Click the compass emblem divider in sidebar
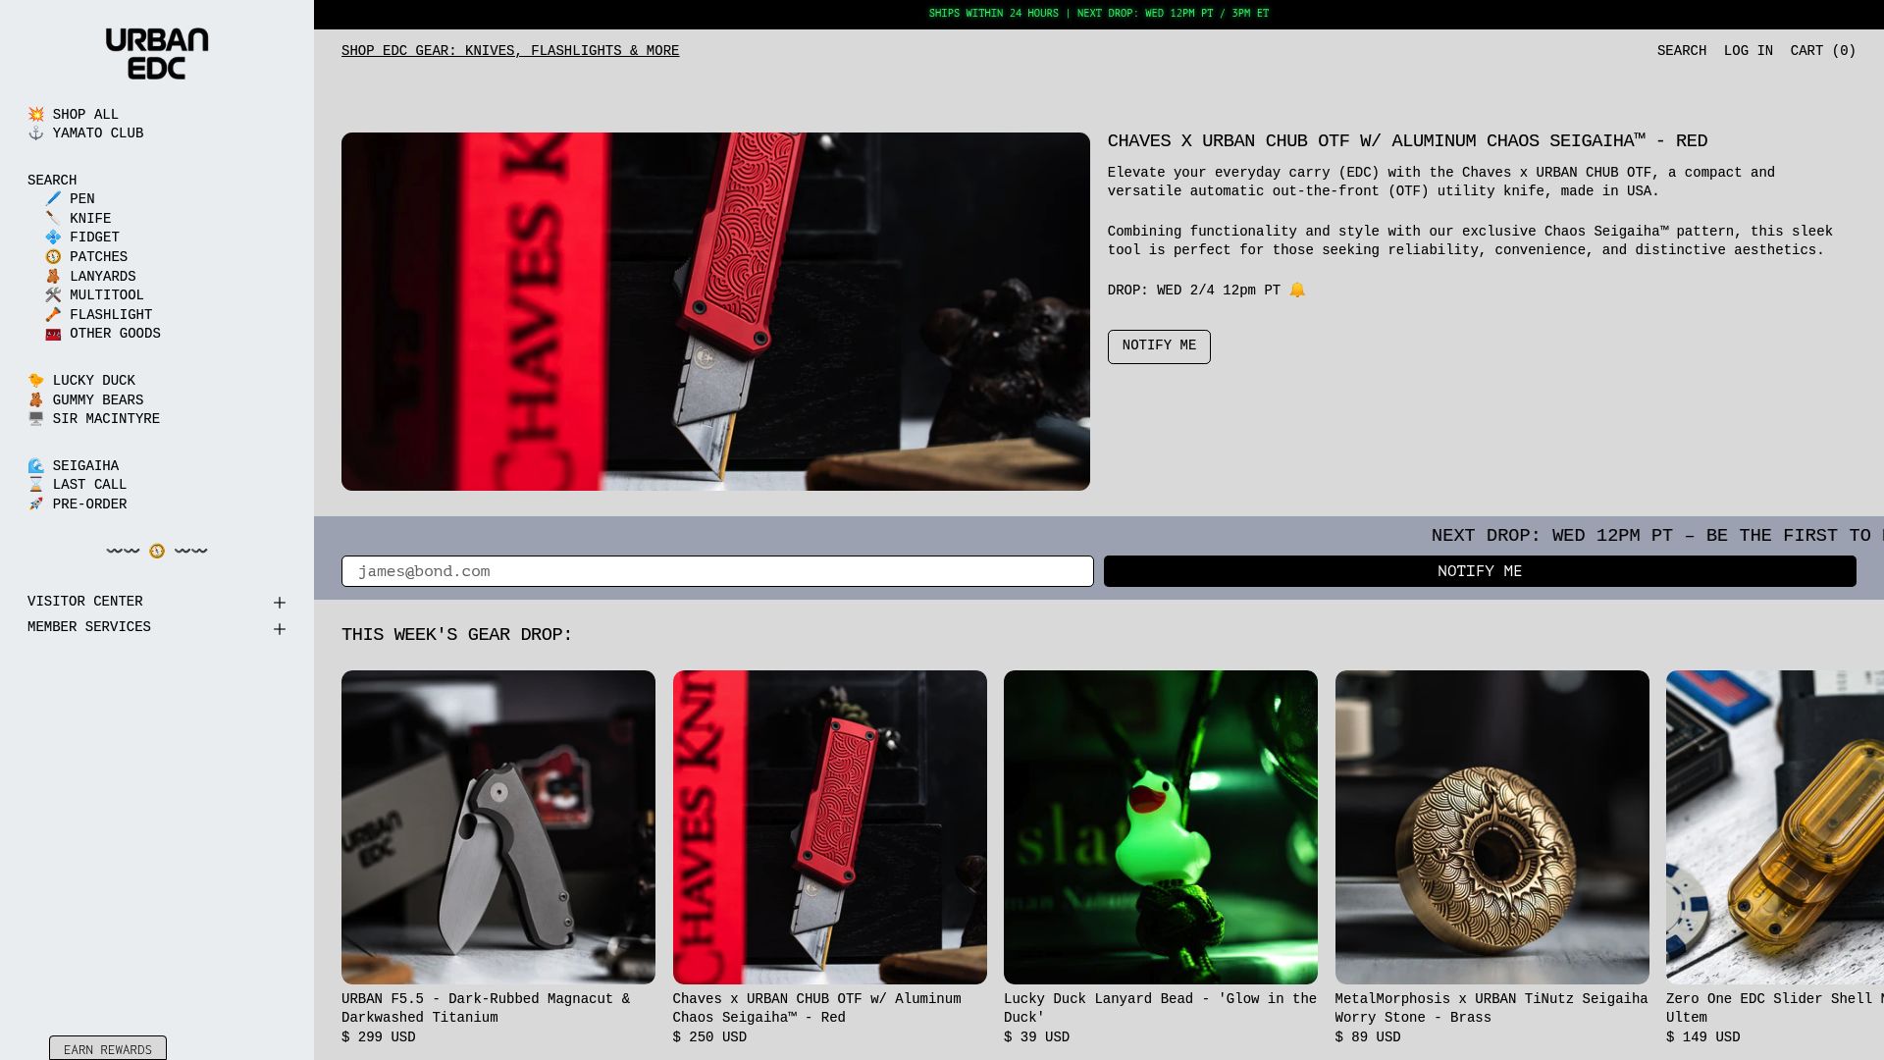 coord(157,552)
